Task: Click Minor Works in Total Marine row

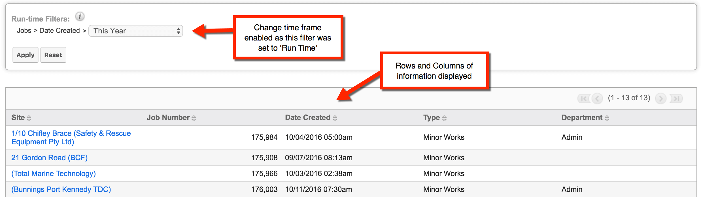Action: (x=444, y=174)
